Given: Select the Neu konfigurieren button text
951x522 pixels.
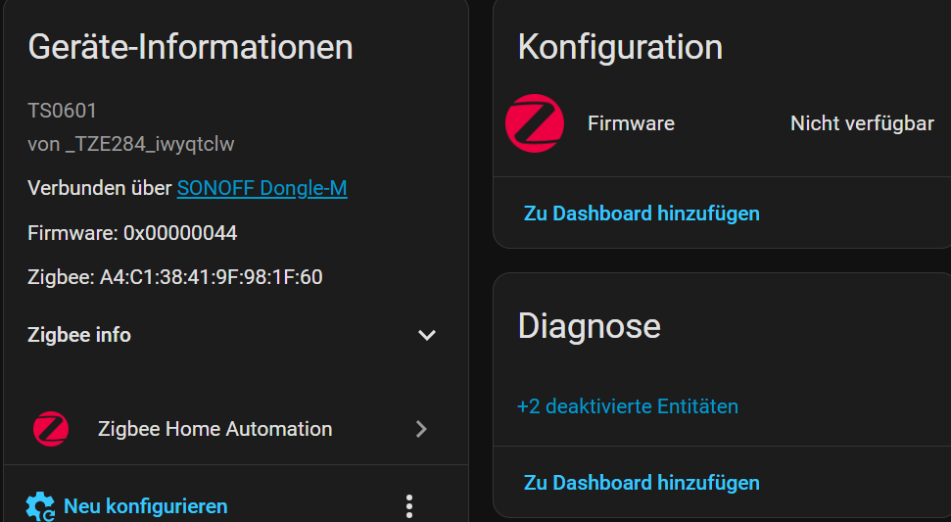Looking at the screenshot, I should [x=146, y=506].
